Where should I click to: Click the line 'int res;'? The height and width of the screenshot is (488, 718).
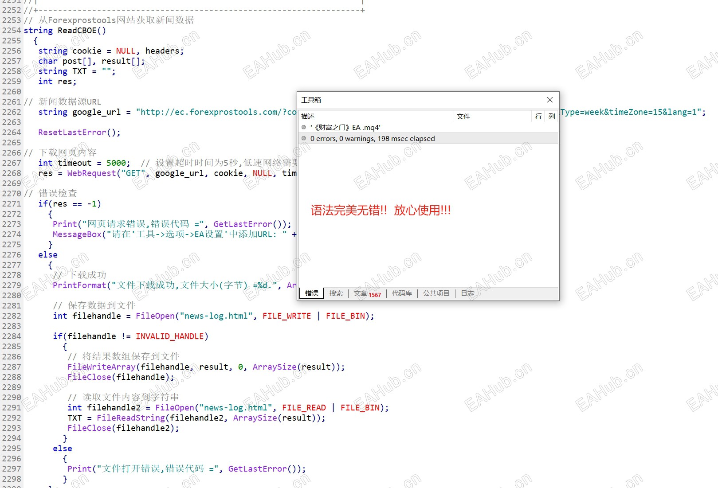tap(57, 81)
